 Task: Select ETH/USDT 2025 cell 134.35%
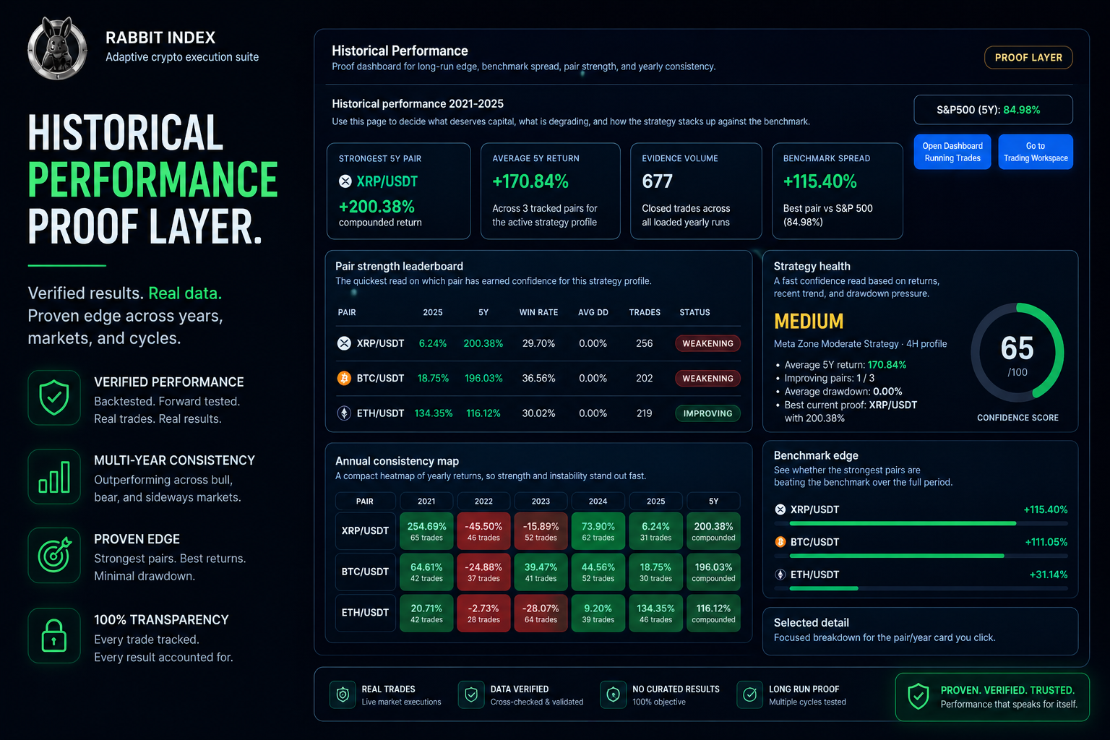(x=655, y=614)
